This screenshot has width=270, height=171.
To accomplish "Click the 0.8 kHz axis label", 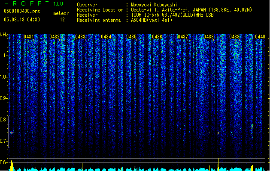I will [3, 120].
